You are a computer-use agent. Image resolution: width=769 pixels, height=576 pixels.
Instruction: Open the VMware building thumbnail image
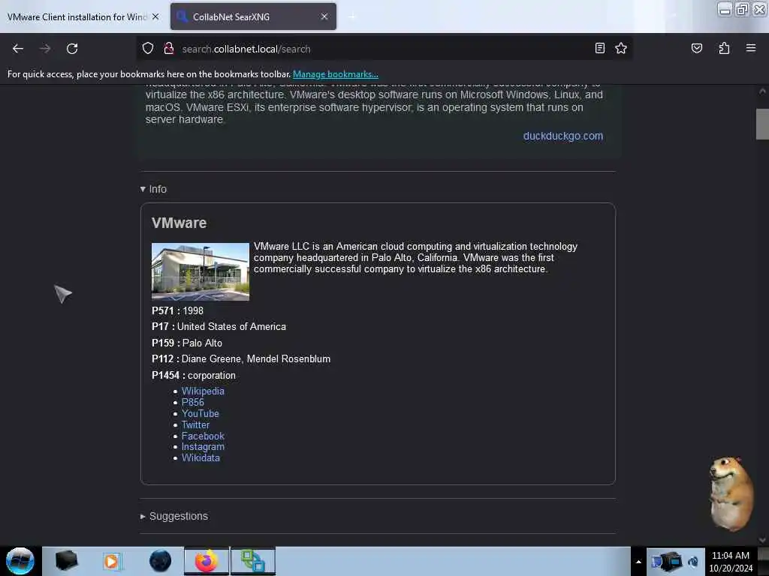200,271
